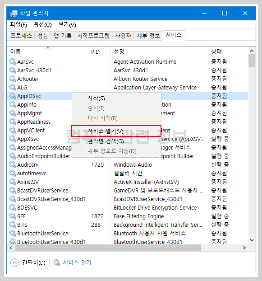Screen dimensions: 262x281
Task: Sort by the 상태 column header
Action: point(228,52)
